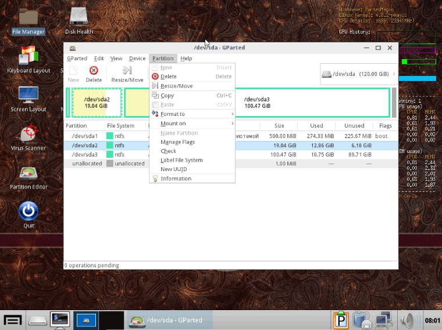Open the Device menu
Image resolution: width=442 pixels, height=330 pixels.
point(137,59)
